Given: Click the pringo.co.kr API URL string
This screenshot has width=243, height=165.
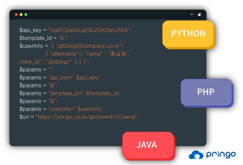Looking at the screenshot, I should (x=87, y=116).
